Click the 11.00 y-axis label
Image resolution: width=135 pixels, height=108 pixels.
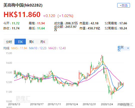tap(9, 92)
